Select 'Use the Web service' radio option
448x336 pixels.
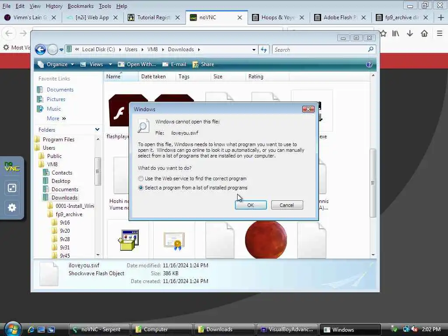[x=140, y=178]
